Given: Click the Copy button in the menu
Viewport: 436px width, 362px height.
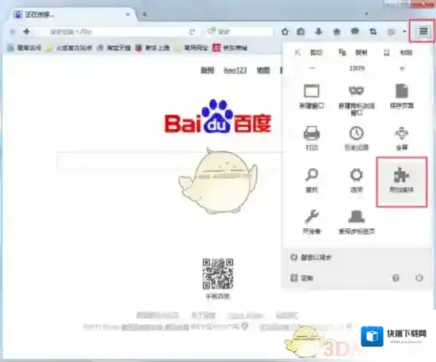Looking at the screenshot, I should pos(354,52).
